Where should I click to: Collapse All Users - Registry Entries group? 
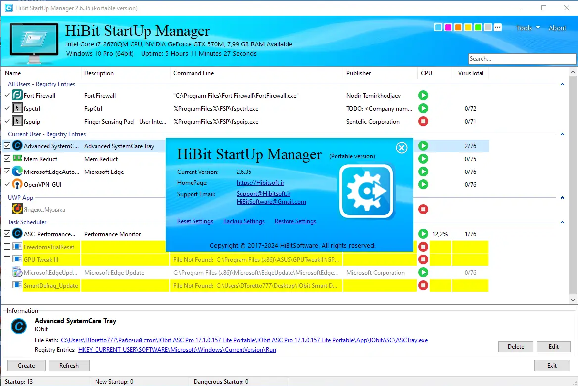pyautogui.click(x=562, y=84)
